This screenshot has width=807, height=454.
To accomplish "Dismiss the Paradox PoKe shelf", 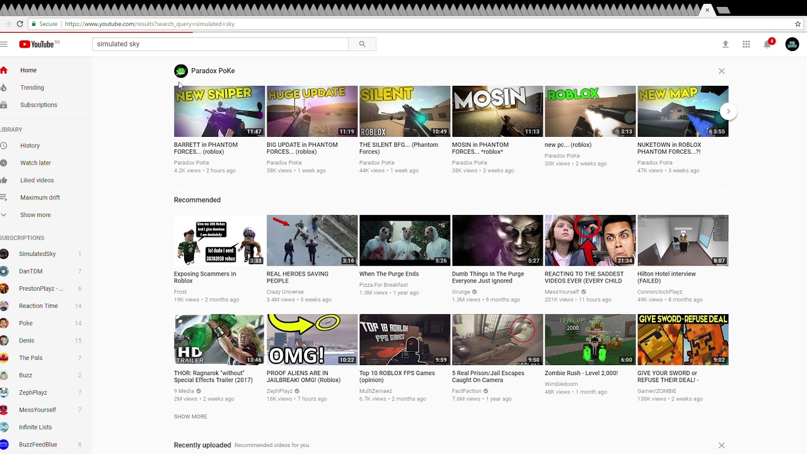I will (x=722, y=71).
